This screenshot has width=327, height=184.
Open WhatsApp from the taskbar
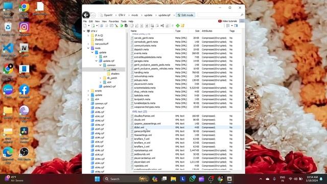pyautogui.click(x=192, y=179)
